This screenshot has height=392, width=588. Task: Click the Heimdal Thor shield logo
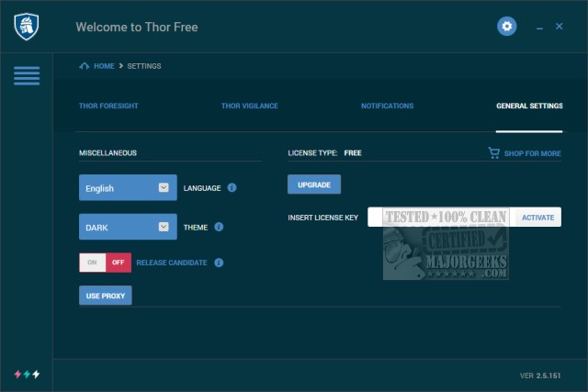pos(27,27)
